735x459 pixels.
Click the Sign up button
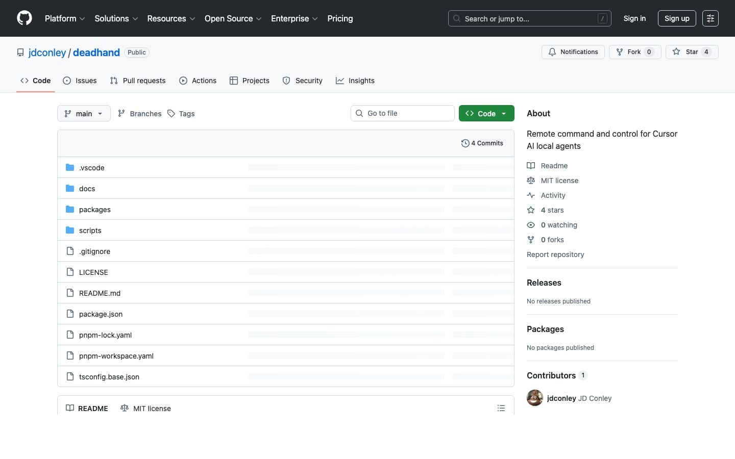(x=676, y=18)
